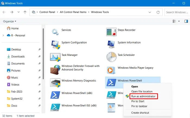Image resolution: width=190 pixels, height=118 pixels.
Task: Open the Task Scheduler clock icon
Action: pos(111,57)
